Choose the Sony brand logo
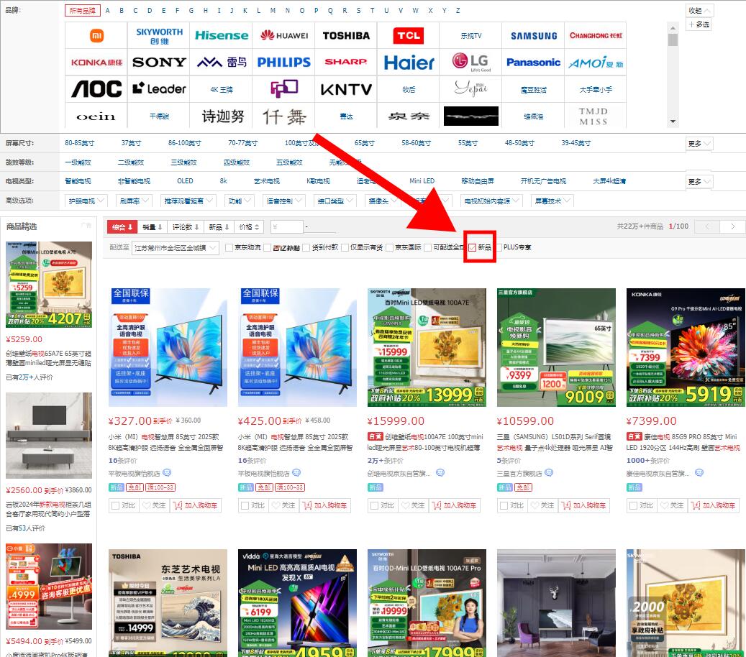The height and width of the screenshot is (657, 746). [159, 63]
